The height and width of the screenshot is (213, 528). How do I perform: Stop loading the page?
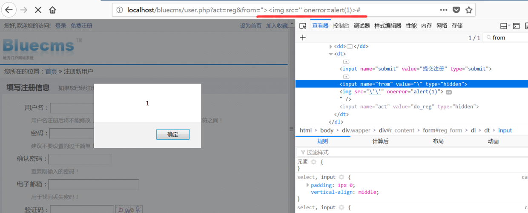click(38, 10)
